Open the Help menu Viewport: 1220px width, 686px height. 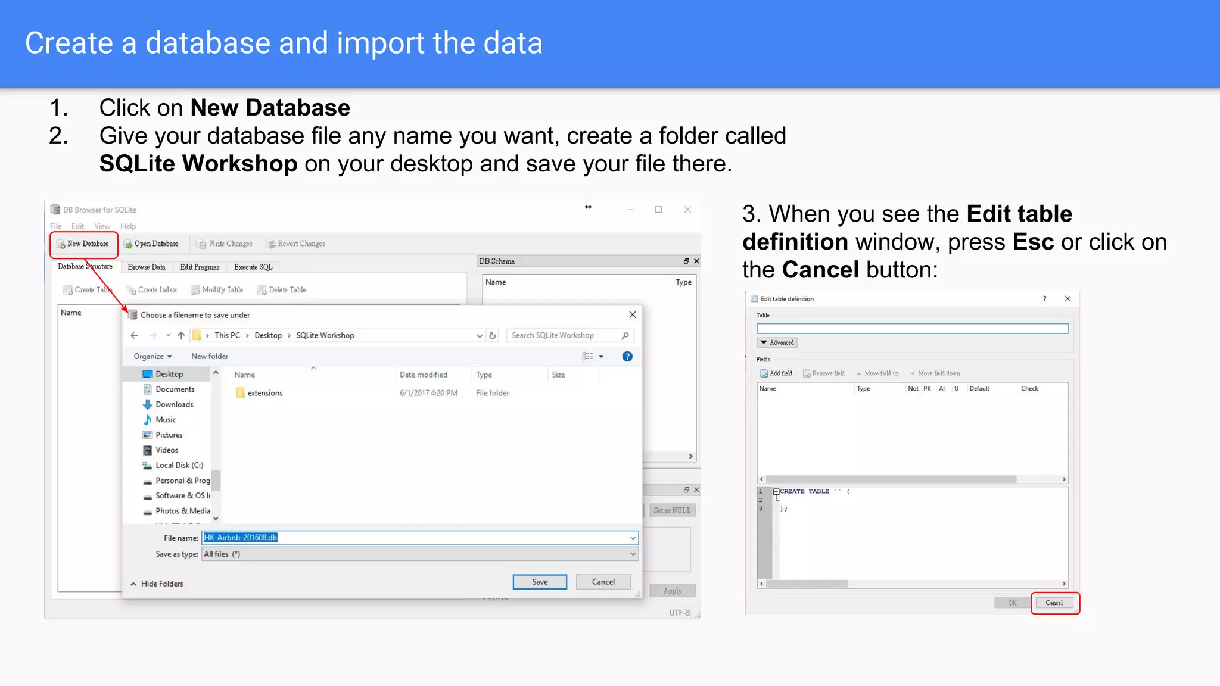[x=128, y=226]
